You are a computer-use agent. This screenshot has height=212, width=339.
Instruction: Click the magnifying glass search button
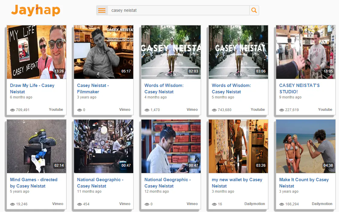click(254, 10)
